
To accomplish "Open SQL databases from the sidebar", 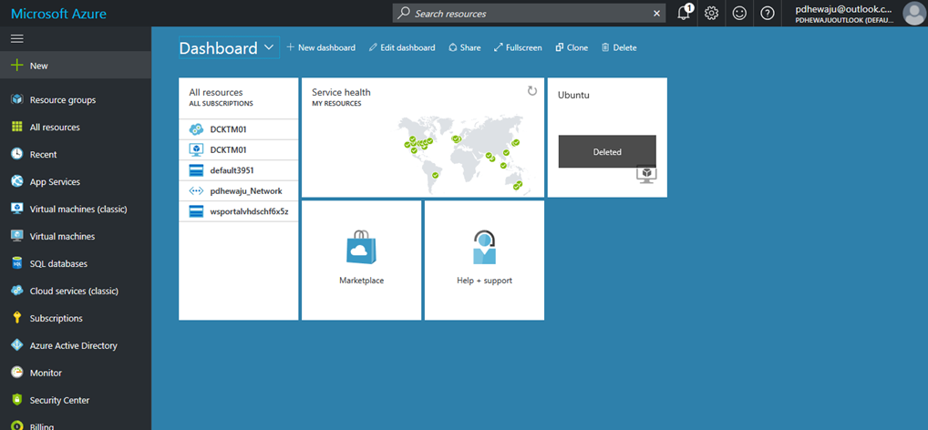I will pyautogui.click(x=76, y=263).
